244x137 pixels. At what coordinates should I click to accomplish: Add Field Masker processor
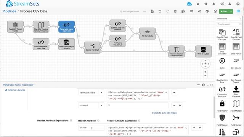pyautogui.click(x=222, y=120)
